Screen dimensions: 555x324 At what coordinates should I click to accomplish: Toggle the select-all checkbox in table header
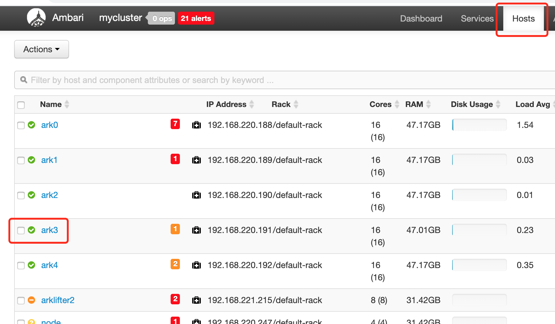tap(21, 105)
